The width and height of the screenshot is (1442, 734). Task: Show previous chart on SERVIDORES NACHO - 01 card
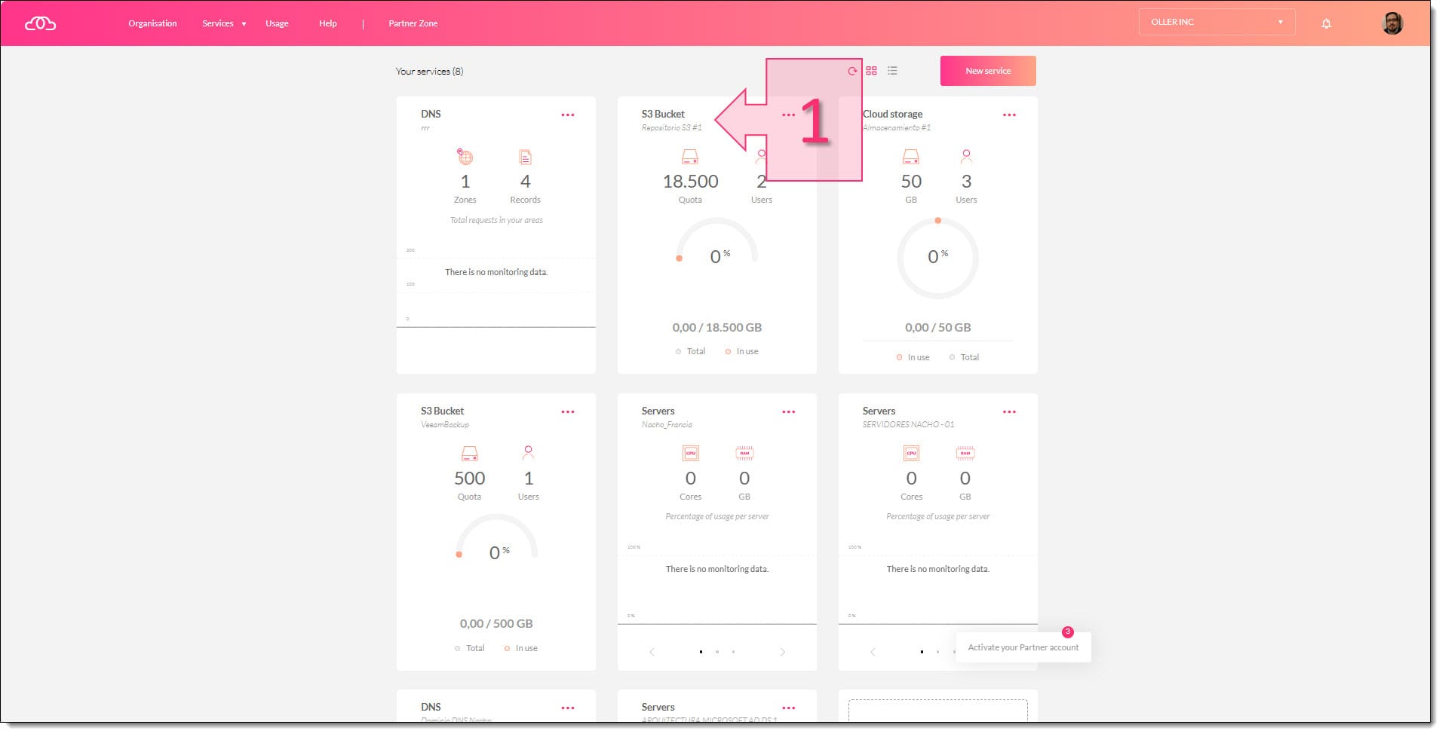tap(873, 653)
